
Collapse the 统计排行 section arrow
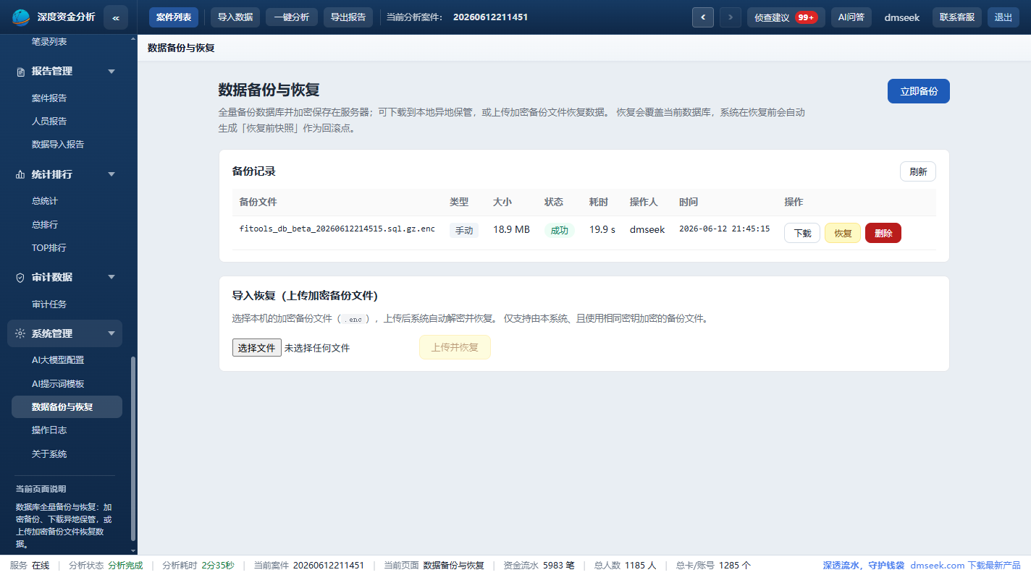point(111,174)
